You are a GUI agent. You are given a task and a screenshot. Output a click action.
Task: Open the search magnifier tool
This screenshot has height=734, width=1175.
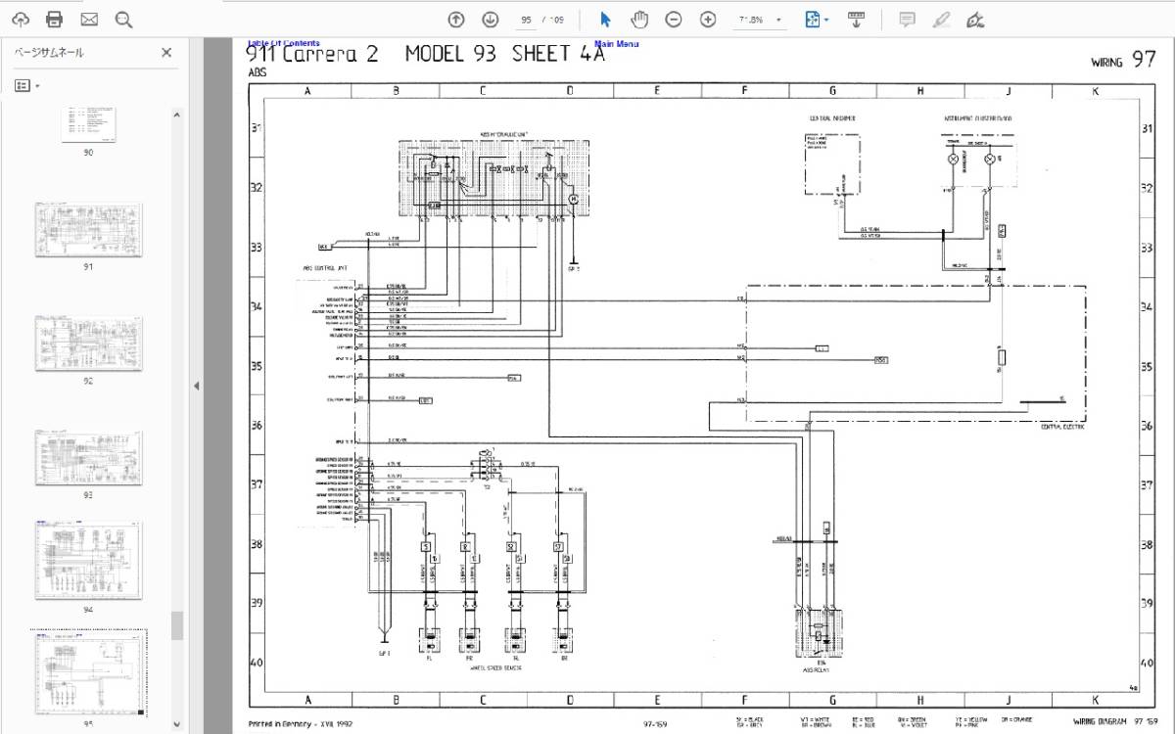(x=123, y=20)
